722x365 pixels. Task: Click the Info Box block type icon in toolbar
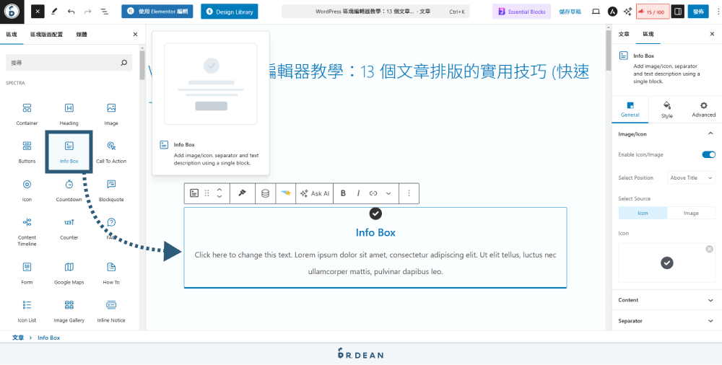pos(194,193)
